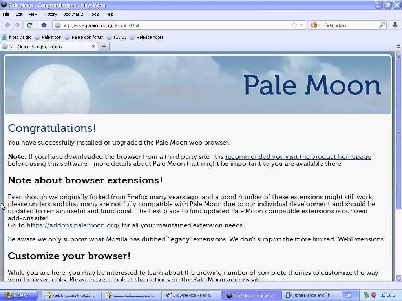
Task: Open the Edit menu
Action: click(19, 14)
